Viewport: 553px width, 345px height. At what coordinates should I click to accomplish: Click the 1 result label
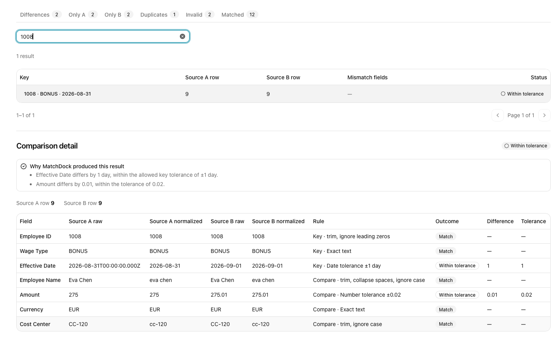pyautogui.click(x=25, y=56)
